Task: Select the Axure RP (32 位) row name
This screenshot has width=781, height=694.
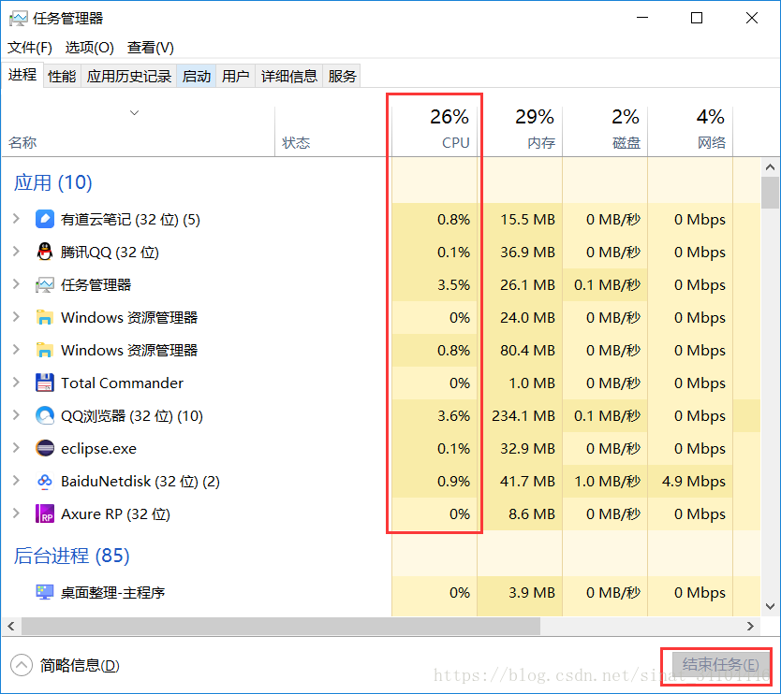Action: click(x=115, y=513)
